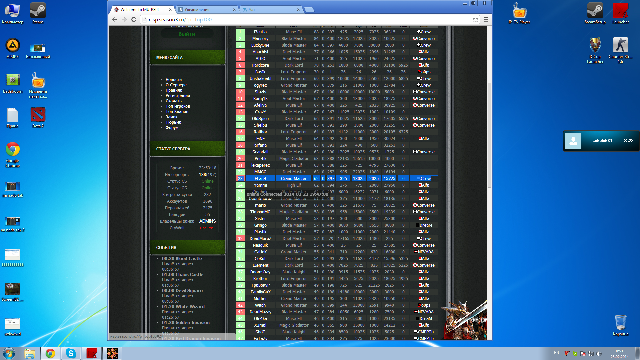640x360 pixels.
Task: Close the Уведомления tab
Action: point(234,10)
